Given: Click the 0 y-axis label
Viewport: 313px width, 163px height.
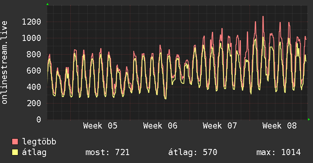Looking at the screenshot, I should 39,119.
